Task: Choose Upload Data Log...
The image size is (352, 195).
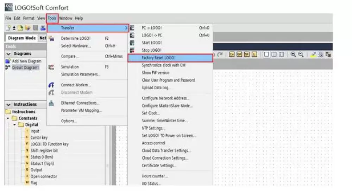Action: pyautogui.click(x=170, y=87)
